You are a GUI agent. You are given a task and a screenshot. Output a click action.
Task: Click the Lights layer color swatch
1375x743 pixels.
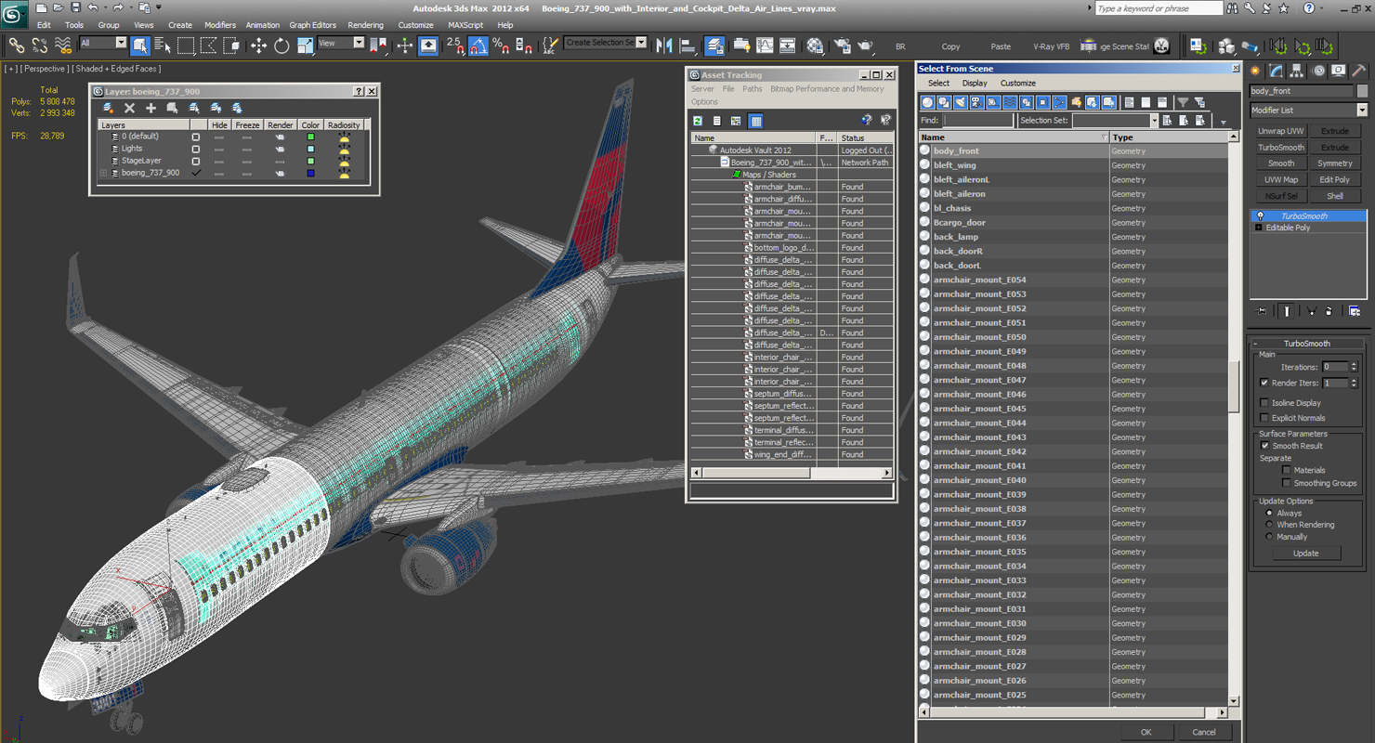coord(310,149)
